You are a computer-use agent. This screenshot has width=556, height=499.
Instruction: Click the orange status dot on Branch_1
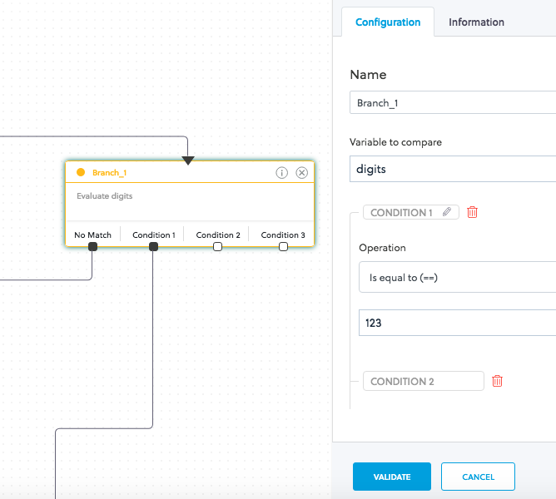[x=81, y=173]
